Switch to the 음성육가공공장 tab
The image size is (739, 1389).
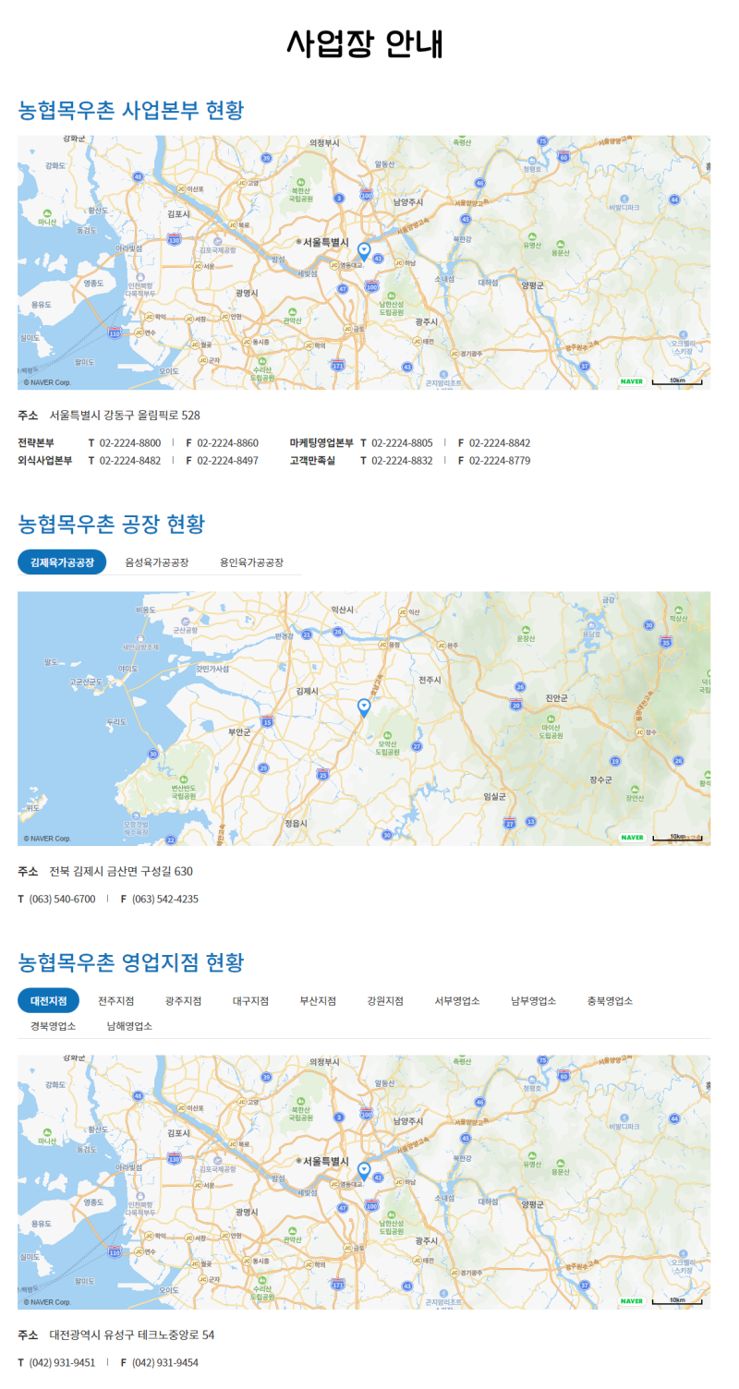tap(157, 562)
